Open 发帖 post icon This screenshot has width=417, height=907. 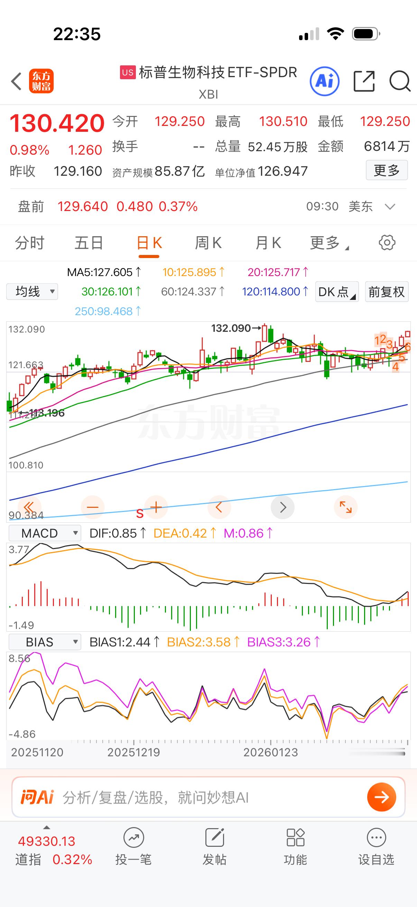click(x=214, y=847)
